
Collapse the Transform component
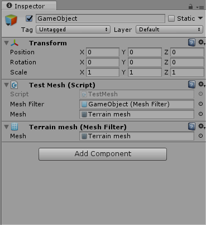[7, 43]
